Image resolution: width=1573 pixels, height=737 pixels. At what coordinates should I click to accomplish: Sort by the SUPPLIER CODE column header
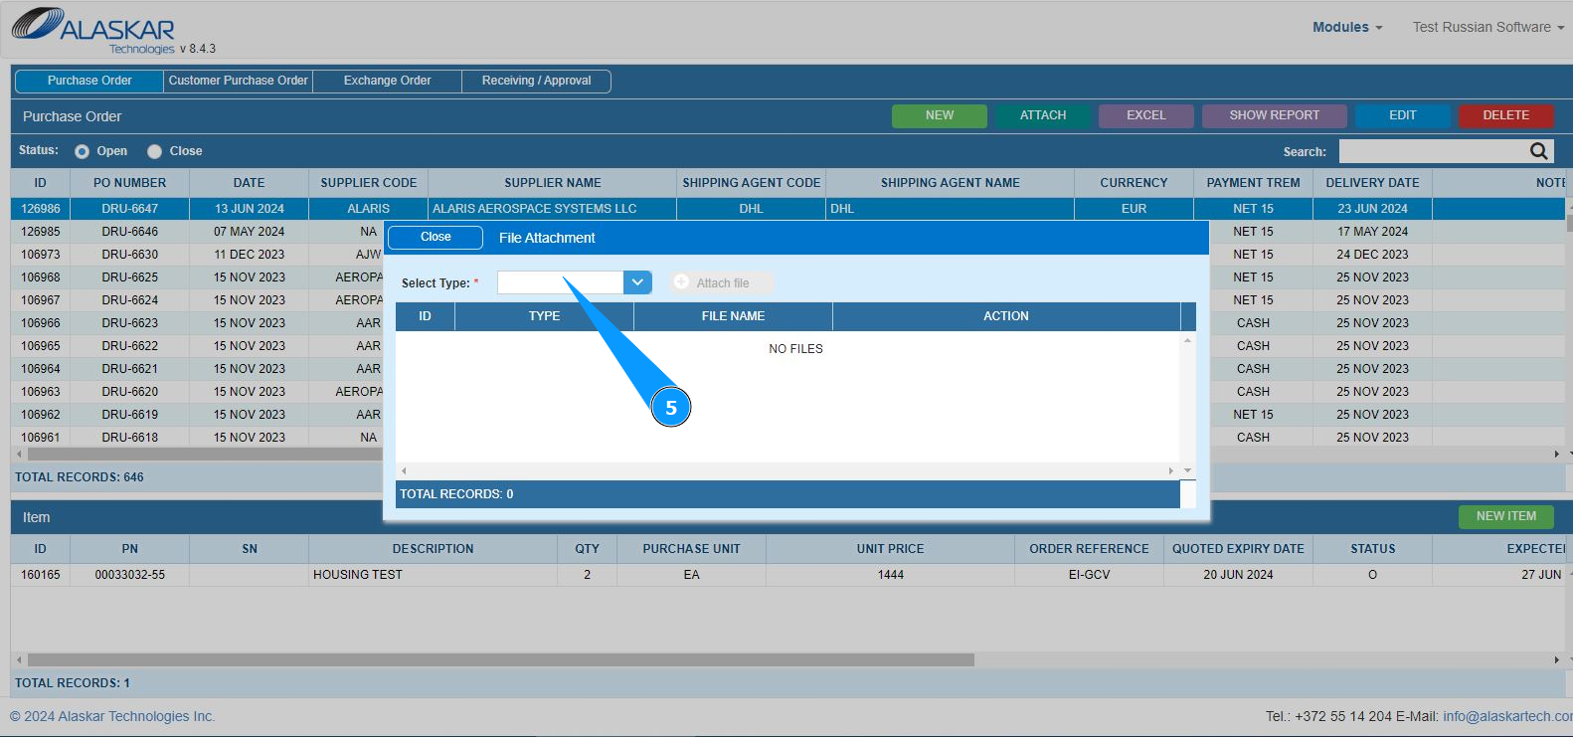click(x=369, y=183)
